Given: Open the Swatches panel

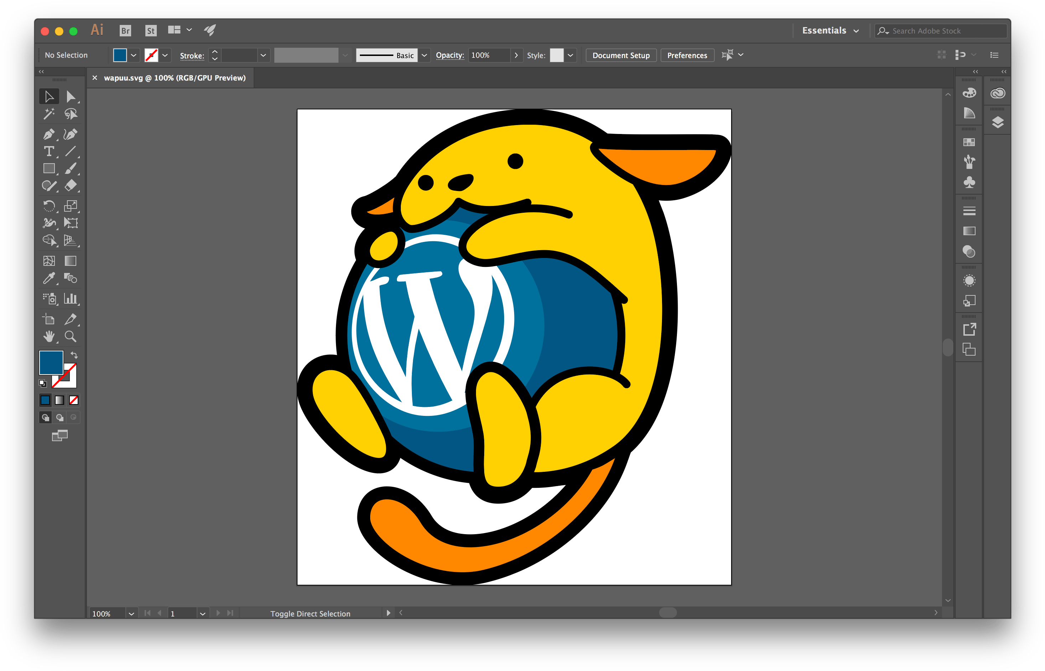Looking at the screenshot, I should [969, 143].
